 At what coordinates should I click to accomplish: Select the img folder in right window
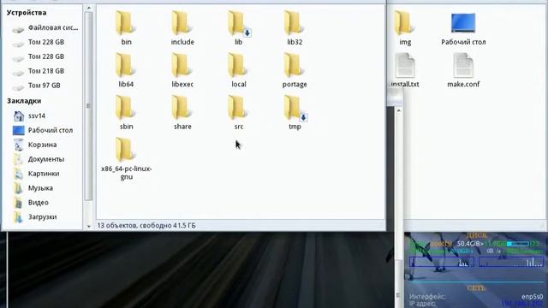[x=405, y=28]
